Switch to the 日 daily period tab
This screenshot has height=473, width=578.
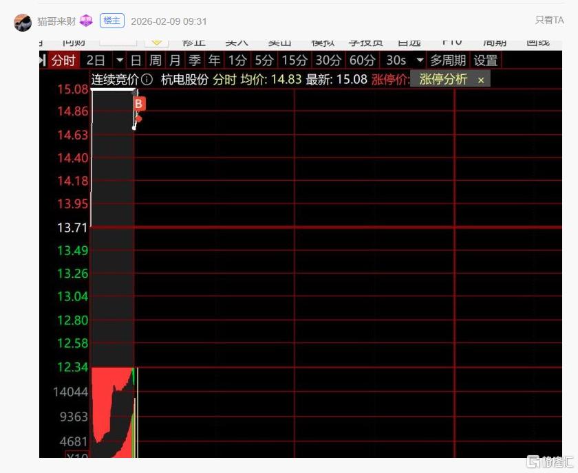[x=136, y=60]
